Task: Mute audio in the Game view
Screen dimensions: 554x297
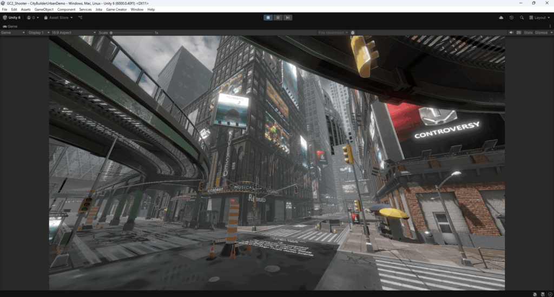Action: point(511,32)
